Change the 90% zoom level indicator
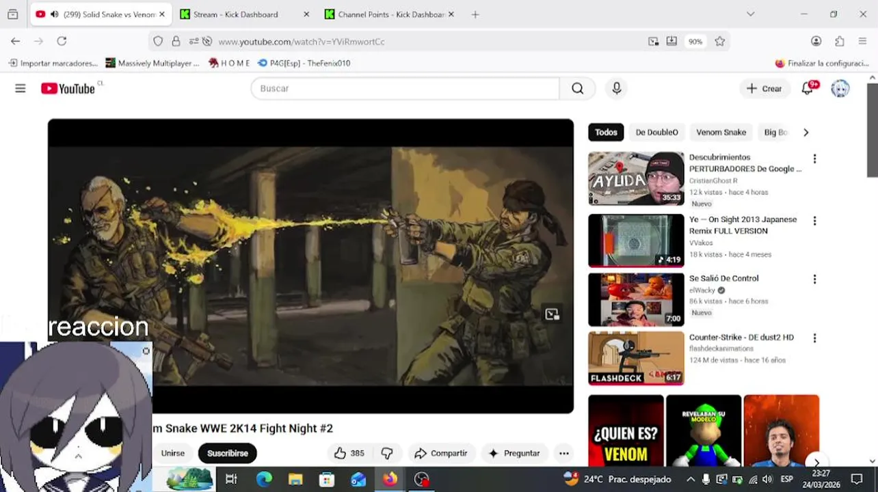The width and height of the screenshot is (878, 492). coord(695,42)
